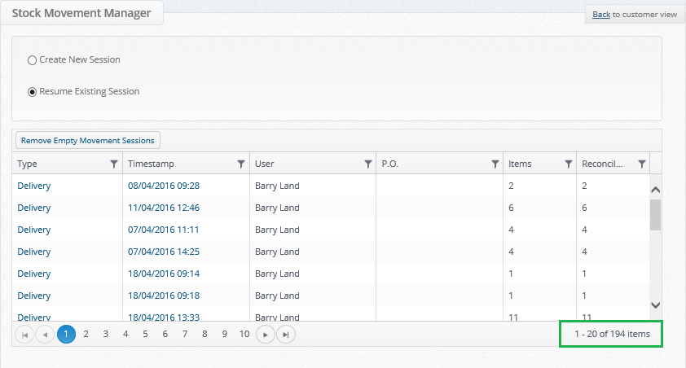The width and height of the screenshot is (686, 368).
Task: Click Barry Land in 08/04/2016 09:28 row
Action: click(277, 186)
